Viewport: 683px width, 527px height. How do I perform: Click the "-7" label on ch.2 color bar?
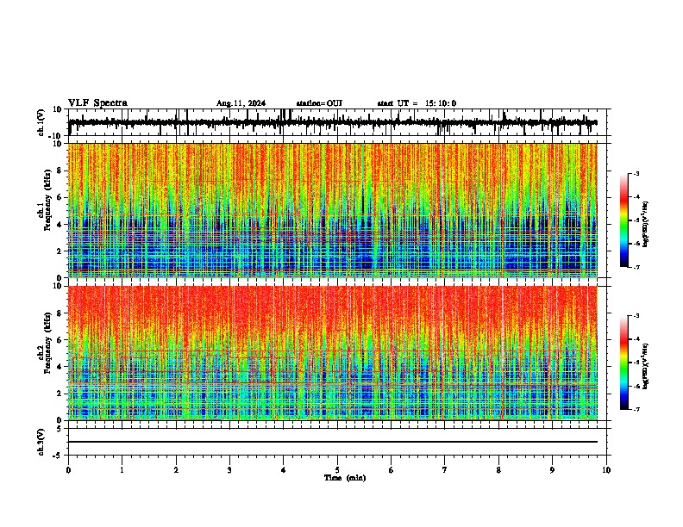pyautogui.click(x=636, y=409)
